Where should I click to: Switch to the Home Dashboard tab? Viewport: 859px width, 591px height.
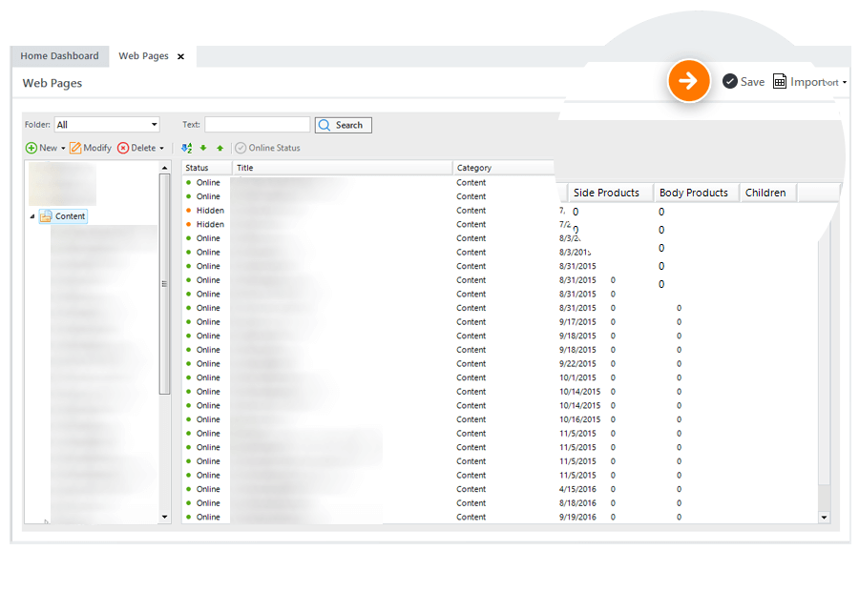pos(59,56)
